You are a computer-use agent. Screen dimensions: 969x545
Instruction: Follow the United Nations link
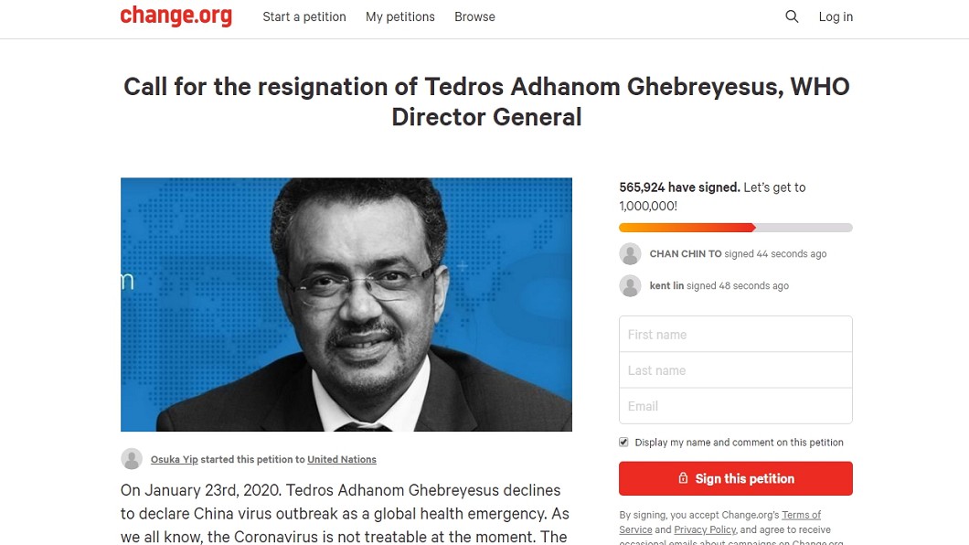tap(342, 459)
